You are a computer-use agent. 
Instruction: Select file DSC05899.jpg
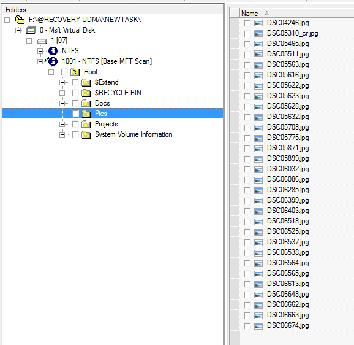[288, 158]
